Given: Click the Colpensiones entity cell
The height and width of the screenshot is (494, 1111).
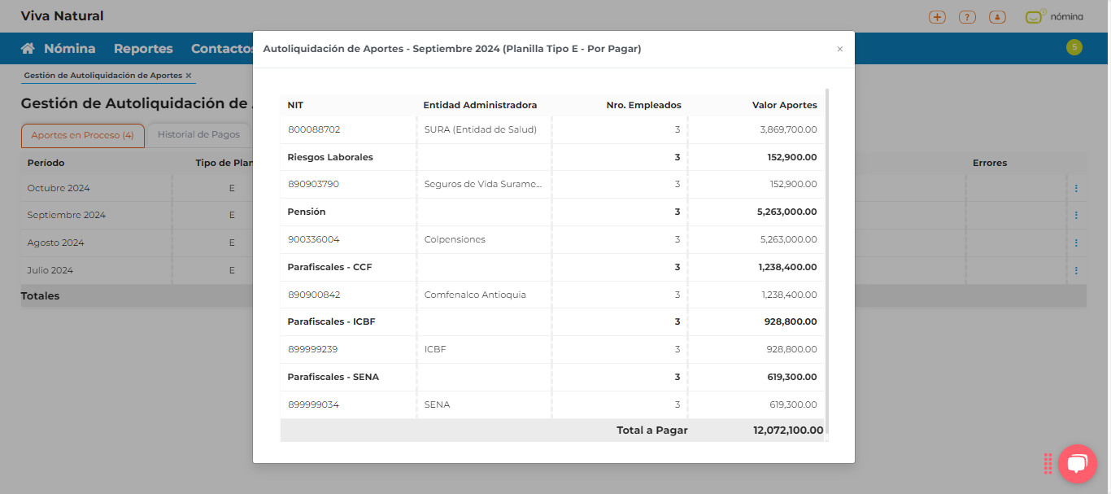Looking at the screenshot, I should [455, 239].
